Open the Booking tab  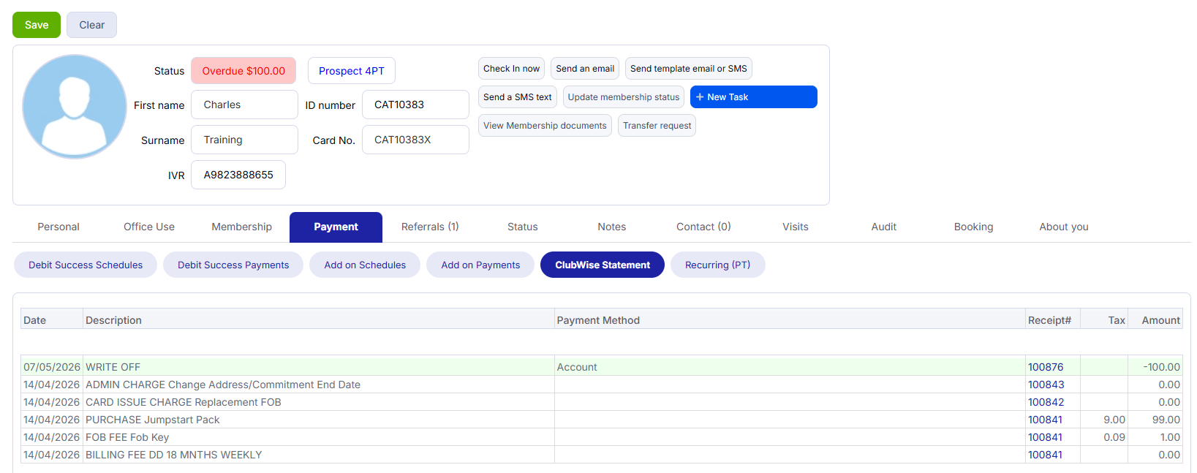[x=974, y=227]
